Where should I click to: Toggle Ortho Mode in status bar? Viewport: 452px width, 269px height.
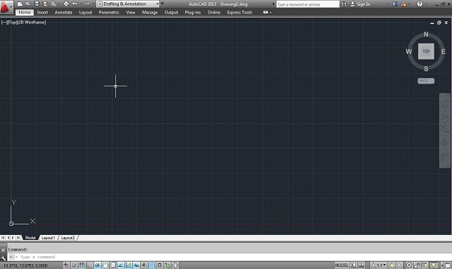(89, 265)
